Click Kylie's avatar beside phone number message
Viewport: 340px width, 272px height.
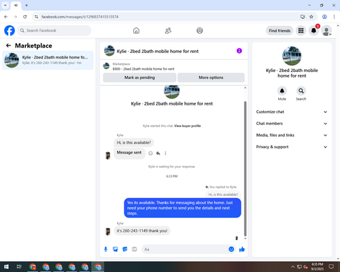coord(108,231)
